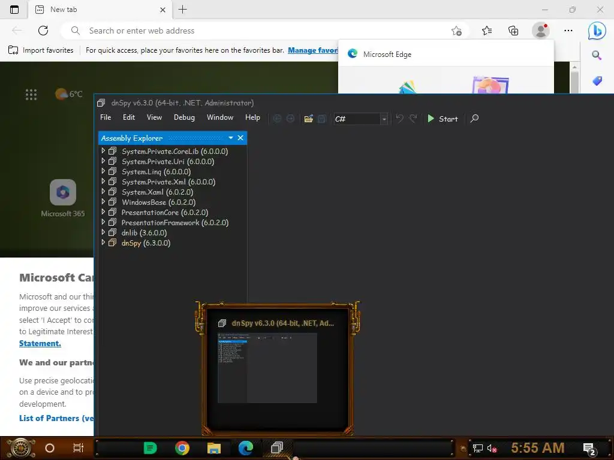
Task: Open Manage favorites link in Edge
Action: 313,50
